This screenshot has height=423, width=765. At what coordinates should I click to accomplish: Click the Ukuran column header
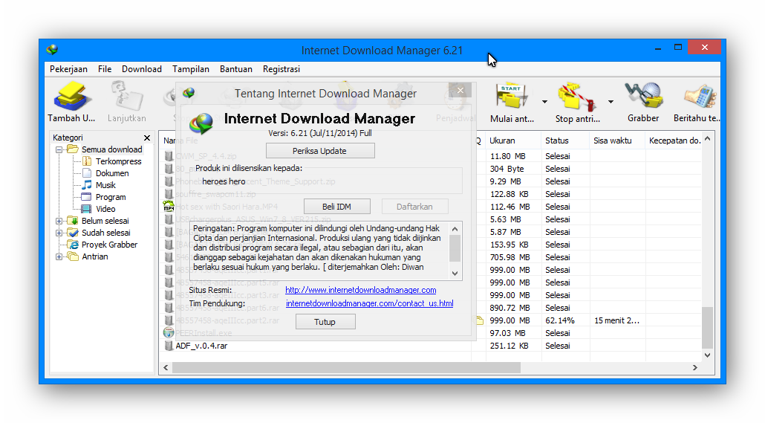(513, 141)
